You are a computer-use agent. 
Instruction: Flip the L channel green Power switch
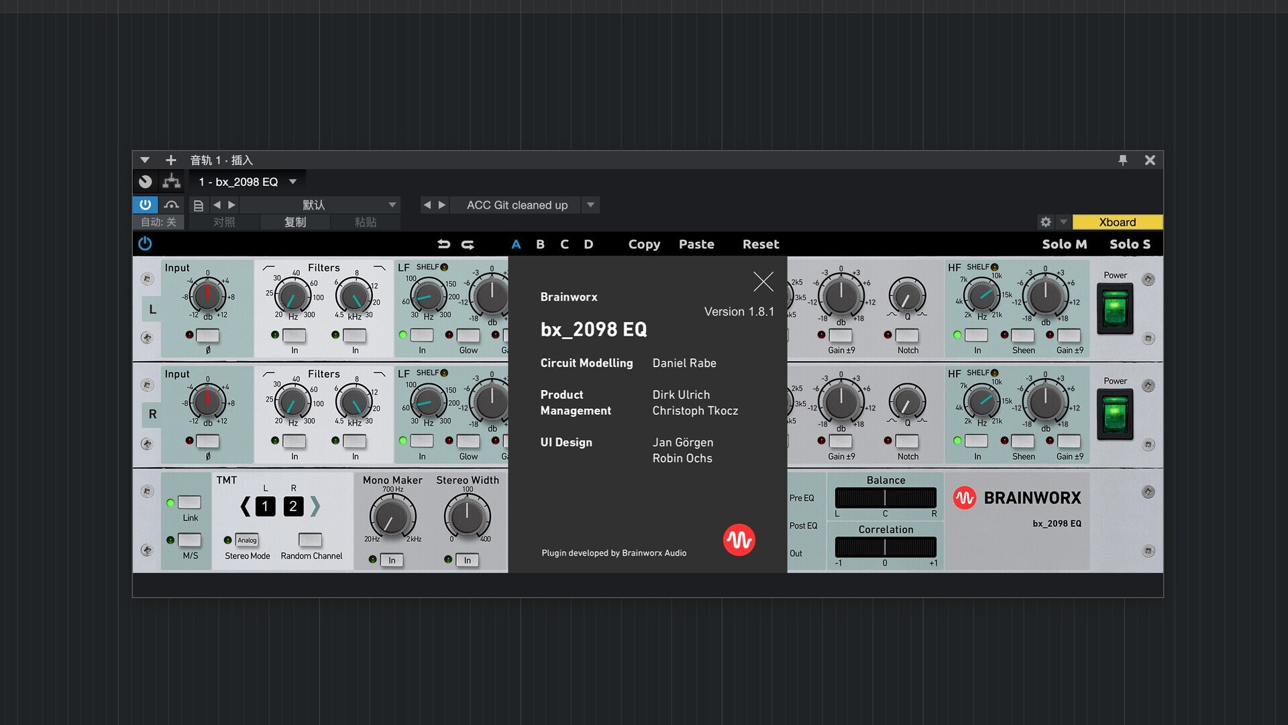(1115, 308)
